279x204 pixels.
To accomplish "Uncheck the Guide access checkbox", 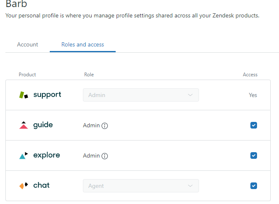I will point(254,125).
